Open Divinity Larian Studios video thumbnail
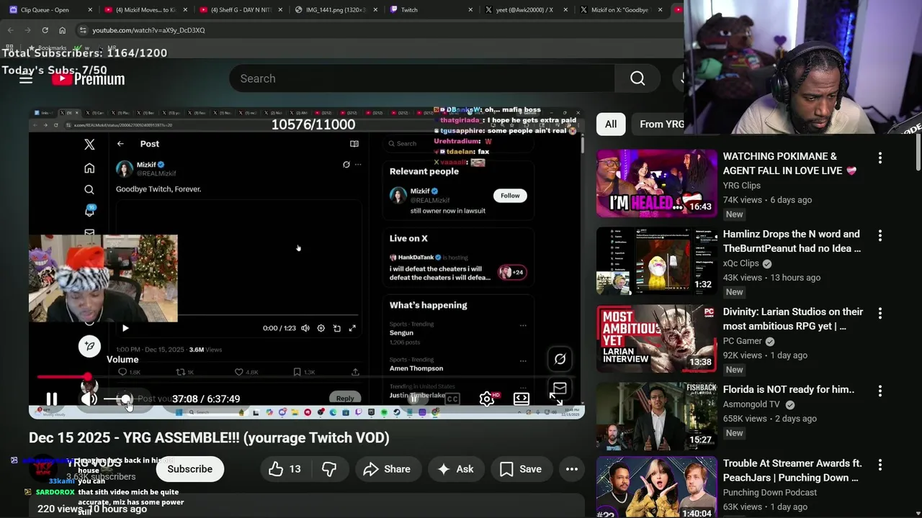This screenshot has height=518, width=922. pyautogui.click(x=657, y=339)
